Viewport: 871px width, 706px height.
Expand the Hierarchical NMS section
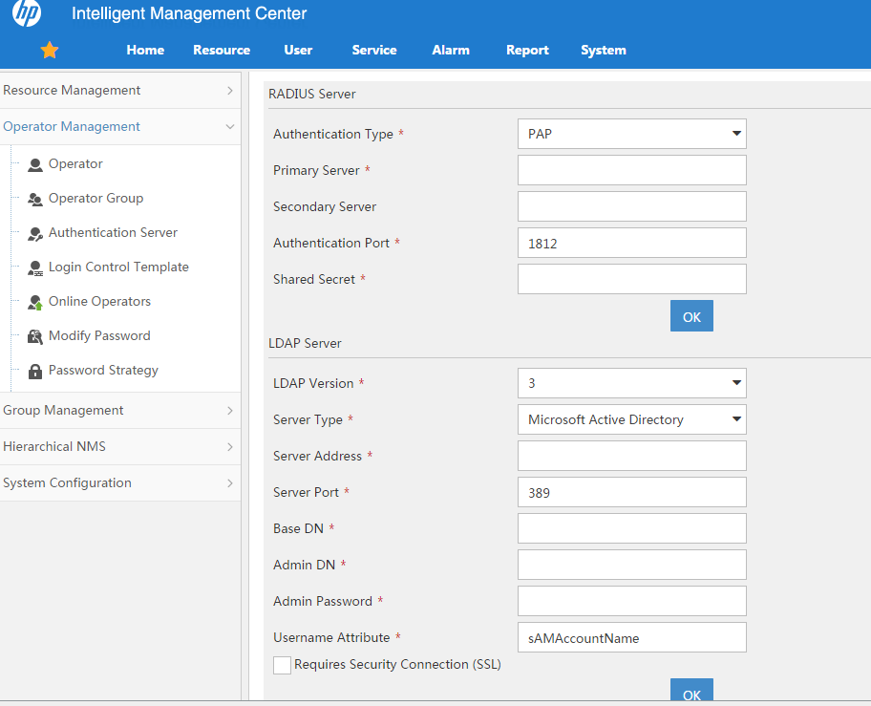coord(54,446)
